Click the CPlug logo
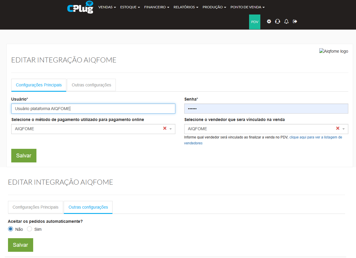The image size is (356, 258). pos(80,7)
